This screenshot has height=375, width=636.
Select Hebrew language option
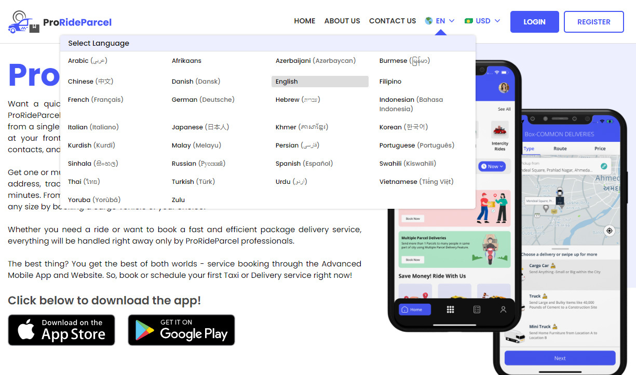[x=298, y=100]
